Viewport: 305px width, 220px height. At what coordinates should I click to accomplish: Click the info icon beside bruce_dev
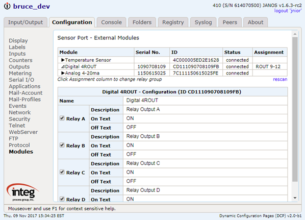(7, 6)
